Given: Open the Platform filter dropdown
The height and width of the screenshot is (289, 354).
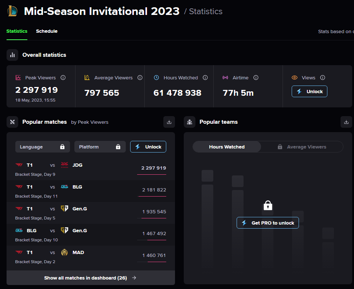Looking at the screenshot, I should [100, 147].
